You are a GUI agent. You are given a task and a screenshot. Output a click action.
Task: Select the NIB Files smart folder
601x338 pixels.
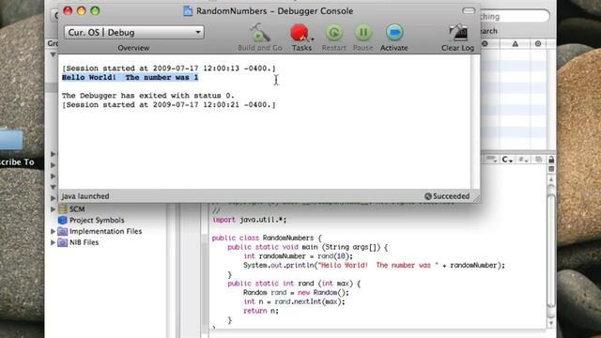coord(84,242)
